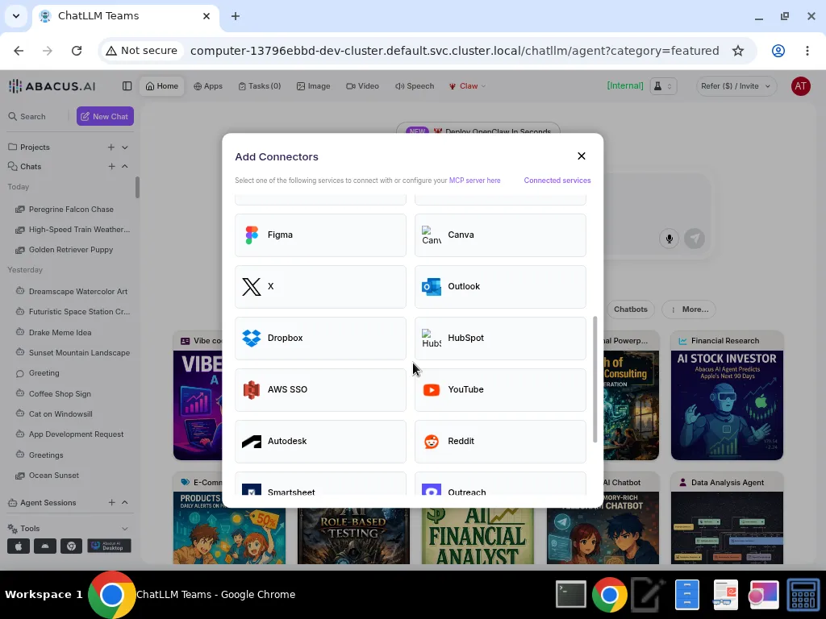Choose the YouTube connector
The height and width of the screenshot is (619, 826).
[x=500, y=389]
